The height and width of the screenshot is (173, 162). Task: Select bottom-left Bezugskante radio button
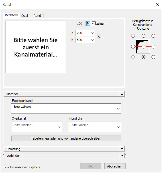pyautogui.click(x=133, y=57)
